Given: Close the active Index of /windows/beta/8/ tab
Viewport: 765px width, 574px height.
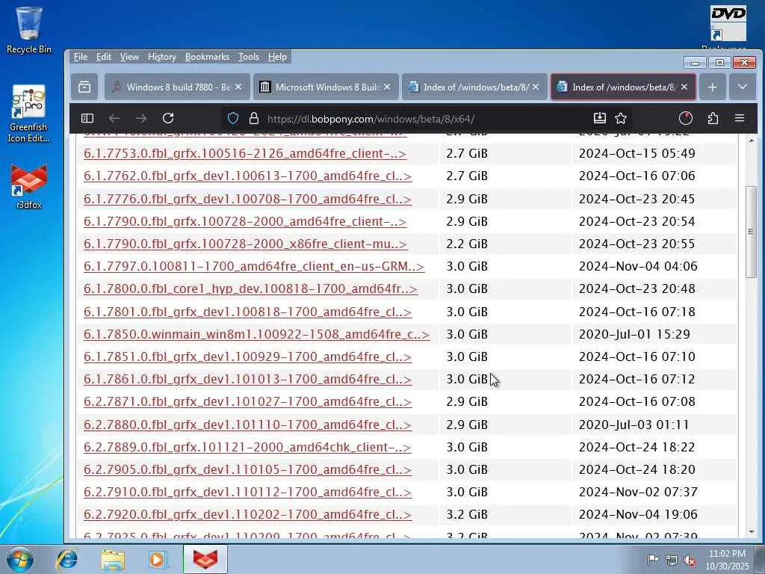Looking at the screenshot, I should click(684, 87).
